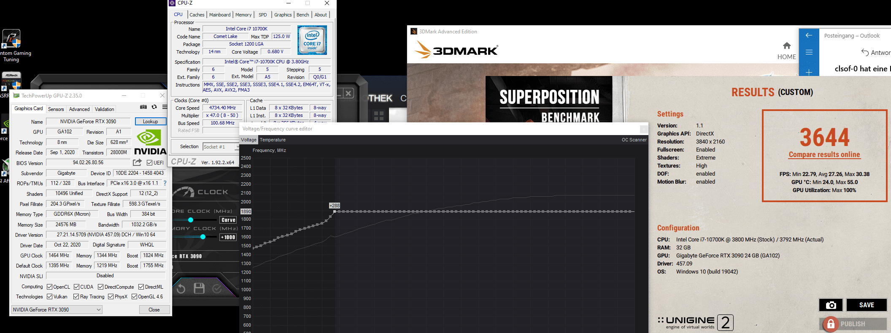Take a GPU-Z screenshot with camera icon

143,107
